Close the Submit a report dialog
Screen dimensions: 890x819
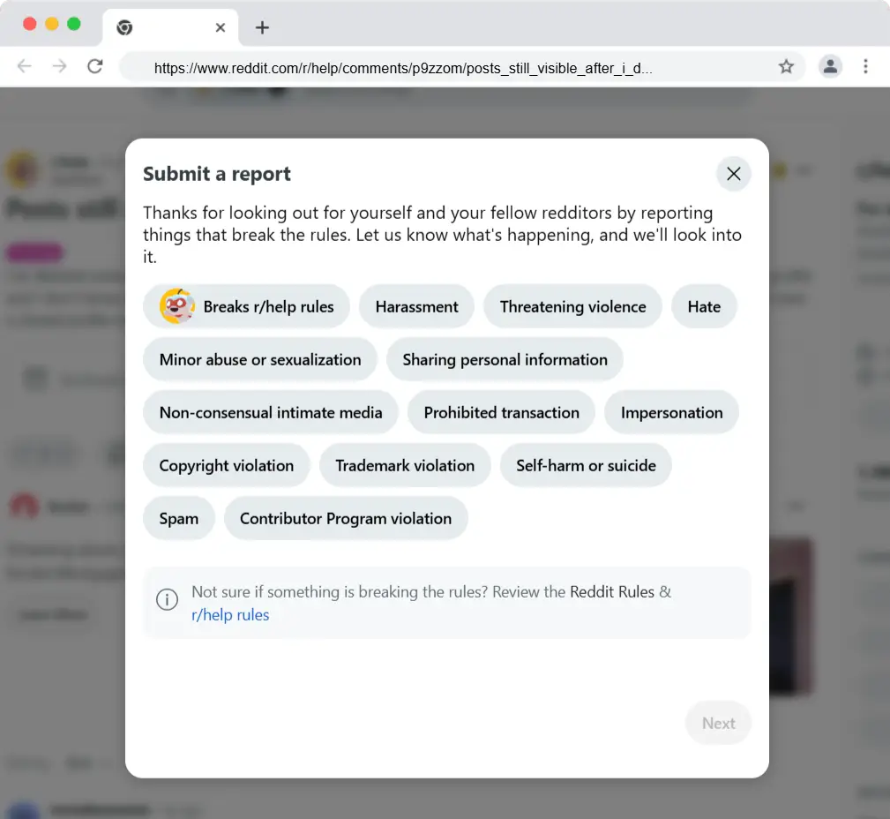[x=733, y=174]
